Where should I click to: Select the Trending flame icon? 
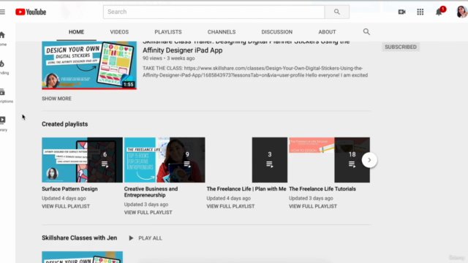tap(2, 64)
